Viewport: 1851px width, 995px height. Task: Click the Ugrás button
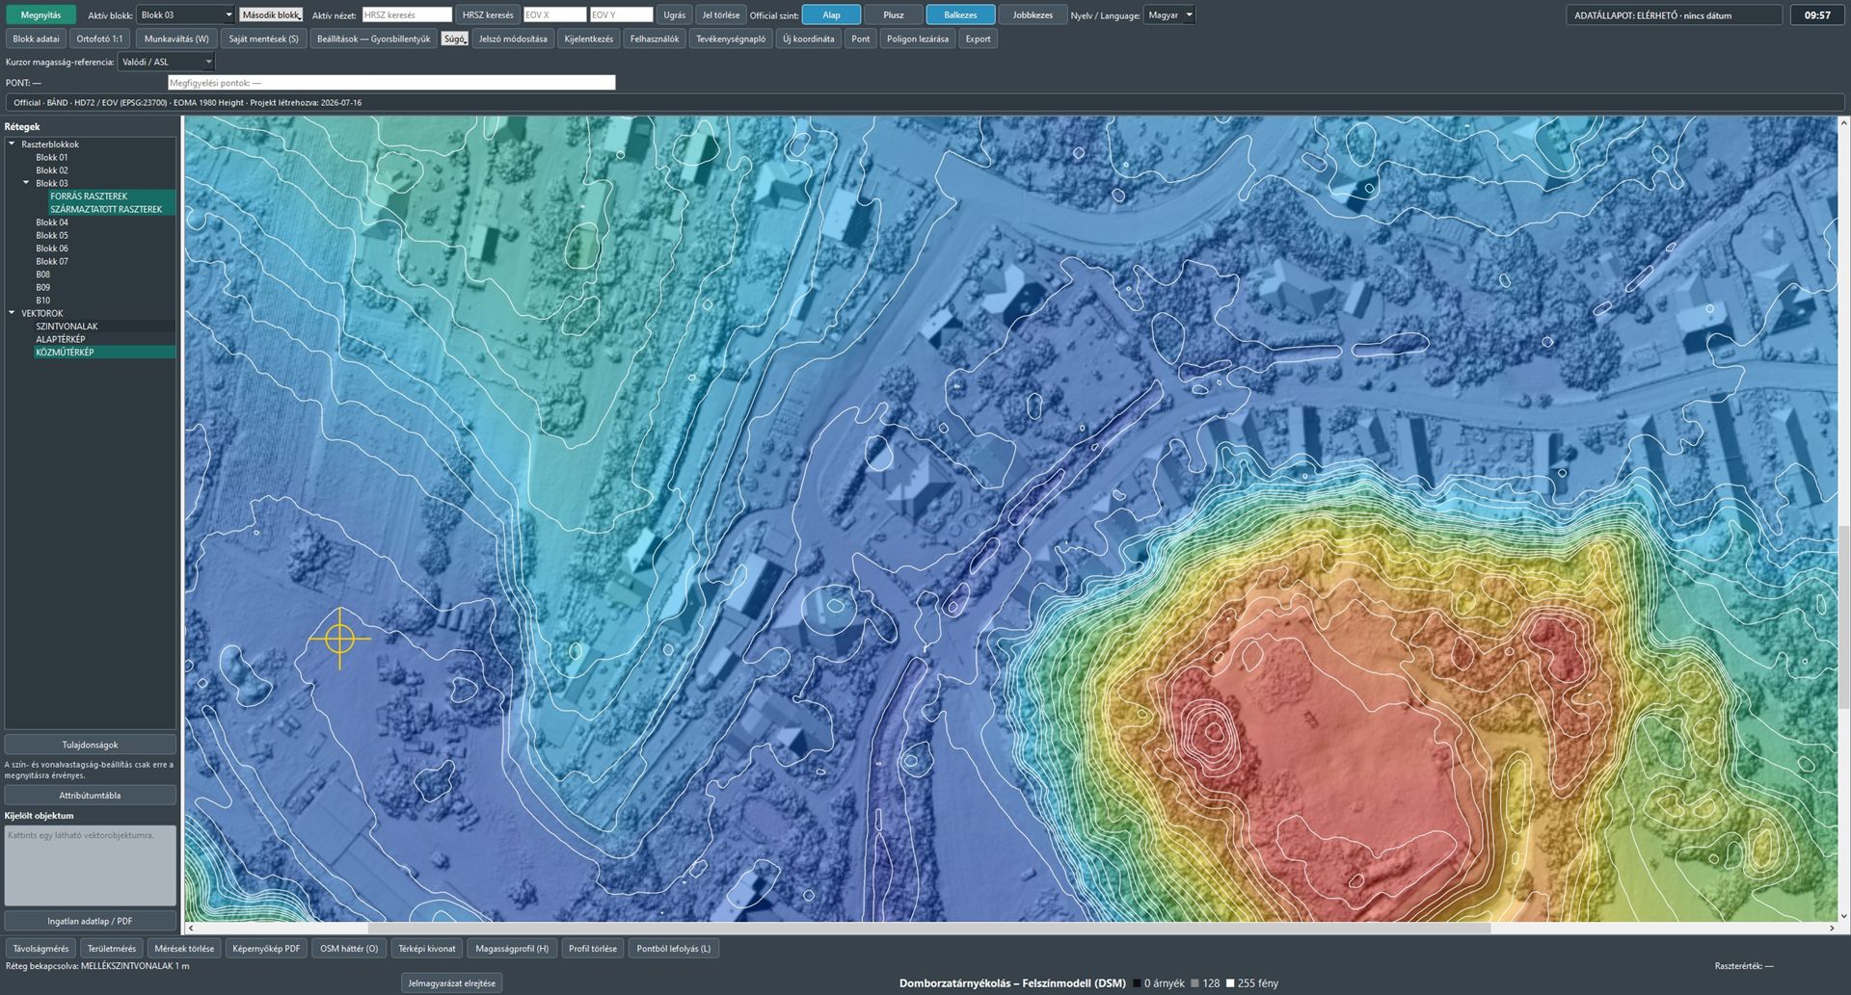point(675,15)
